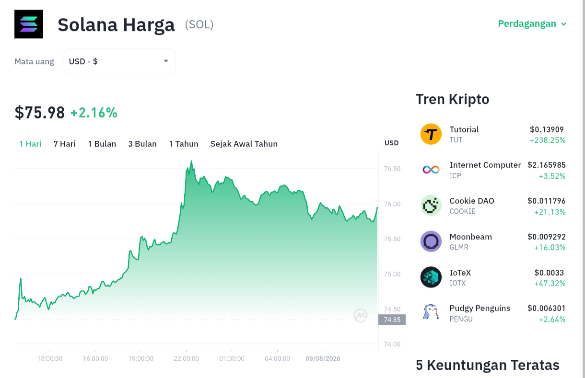
Task: Click the Solana logo icon
Action: 29,24
